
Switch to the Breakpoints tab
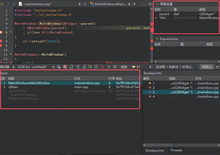(x=154, y=150)
